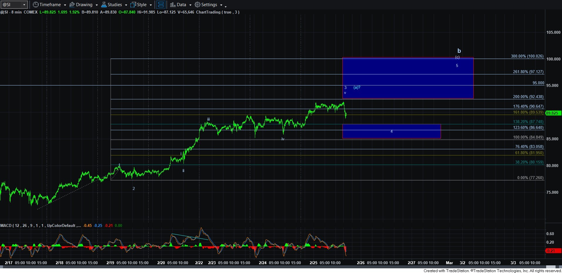Viewport: 562px width, 273px height.
Task: Click the Studies flask icon
Action: [104, 5]
